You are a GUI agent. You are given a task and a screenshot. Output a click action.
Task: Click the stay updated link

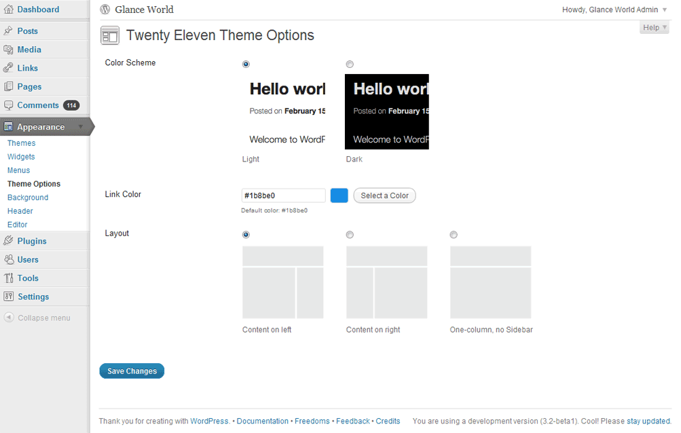point(648,421)
